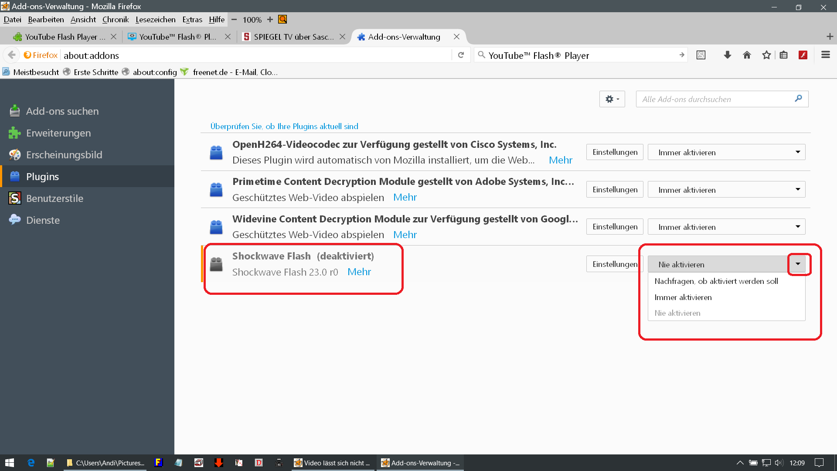Go to the Home page icon
The width and height of the screenshot is (837, 471).
click(747, 55)
